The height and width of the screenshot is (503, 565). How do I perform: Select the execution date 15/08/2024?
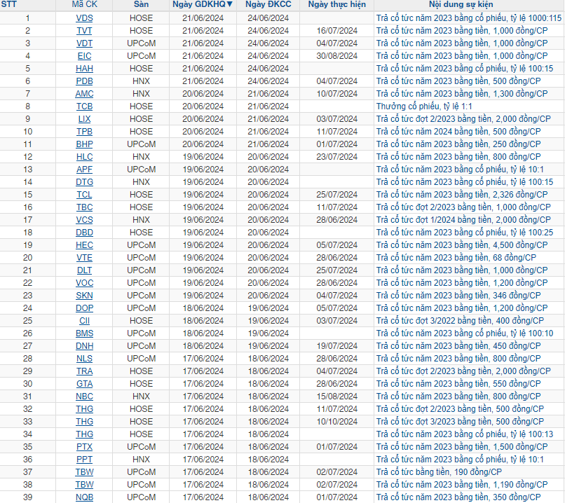click(x=337, y=396)
